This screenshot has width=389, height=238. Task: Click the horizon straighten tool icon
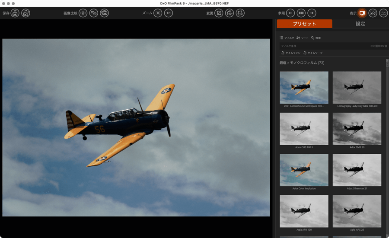click(x=240, y=13)
